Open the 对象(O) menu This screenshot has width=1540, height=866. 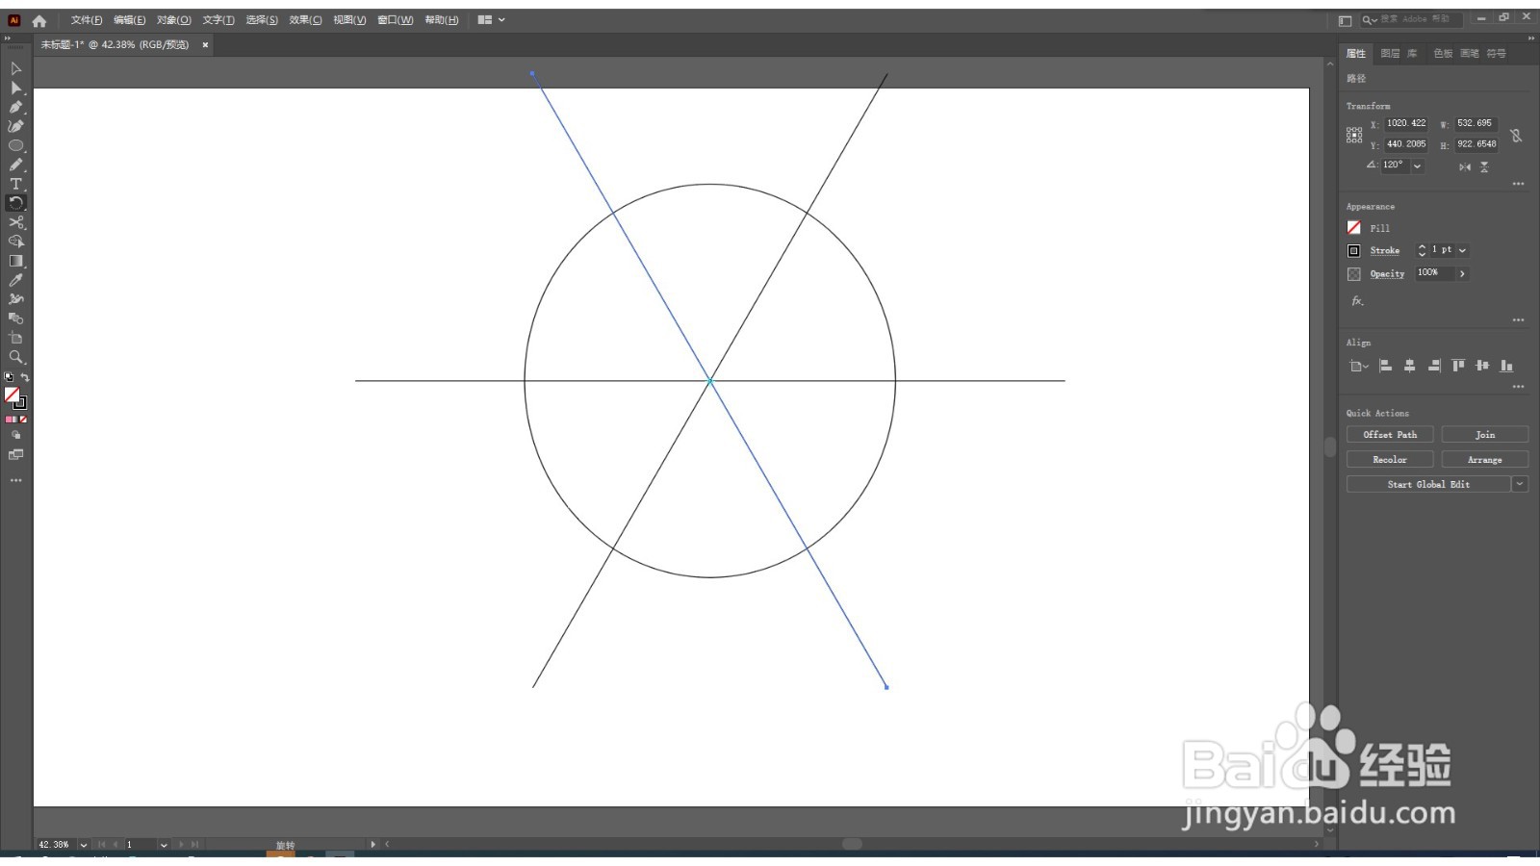click(174, 20)
